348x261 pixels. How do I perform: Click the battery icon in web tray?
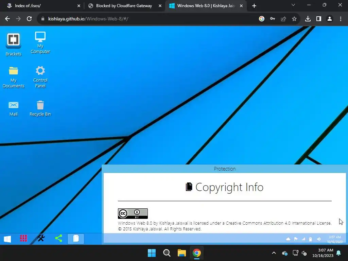tap(311, 239)
